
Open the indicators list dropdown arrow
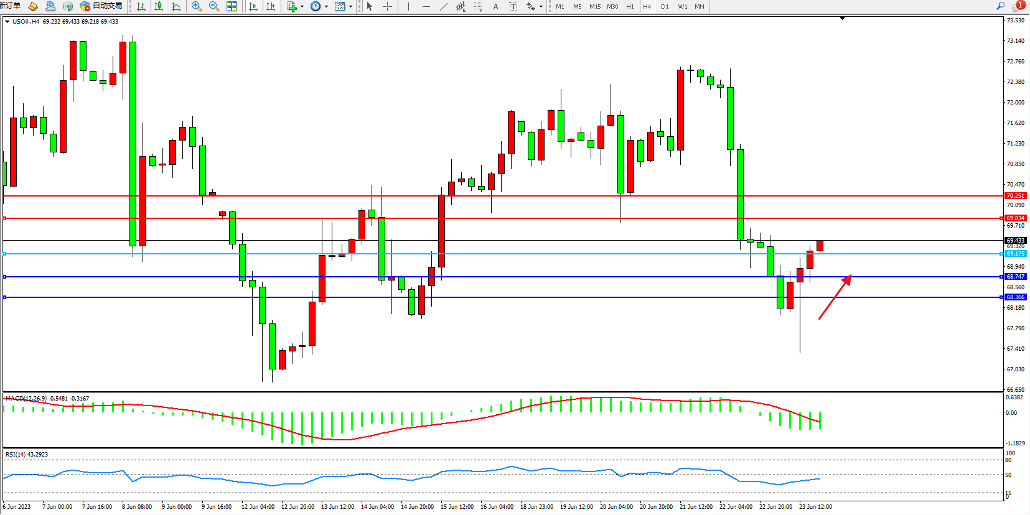302,6
